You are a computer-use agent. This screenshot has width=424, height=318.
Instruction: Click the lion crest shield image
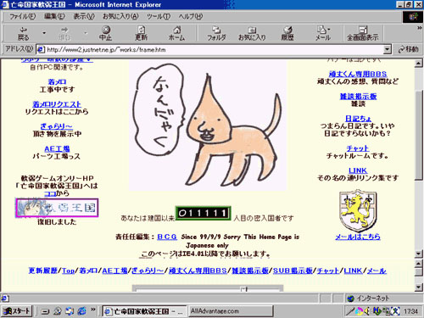[358, 211]
